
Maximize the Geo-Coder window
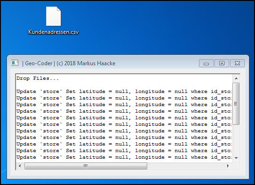pyautogui.click(x=222, y=63)
